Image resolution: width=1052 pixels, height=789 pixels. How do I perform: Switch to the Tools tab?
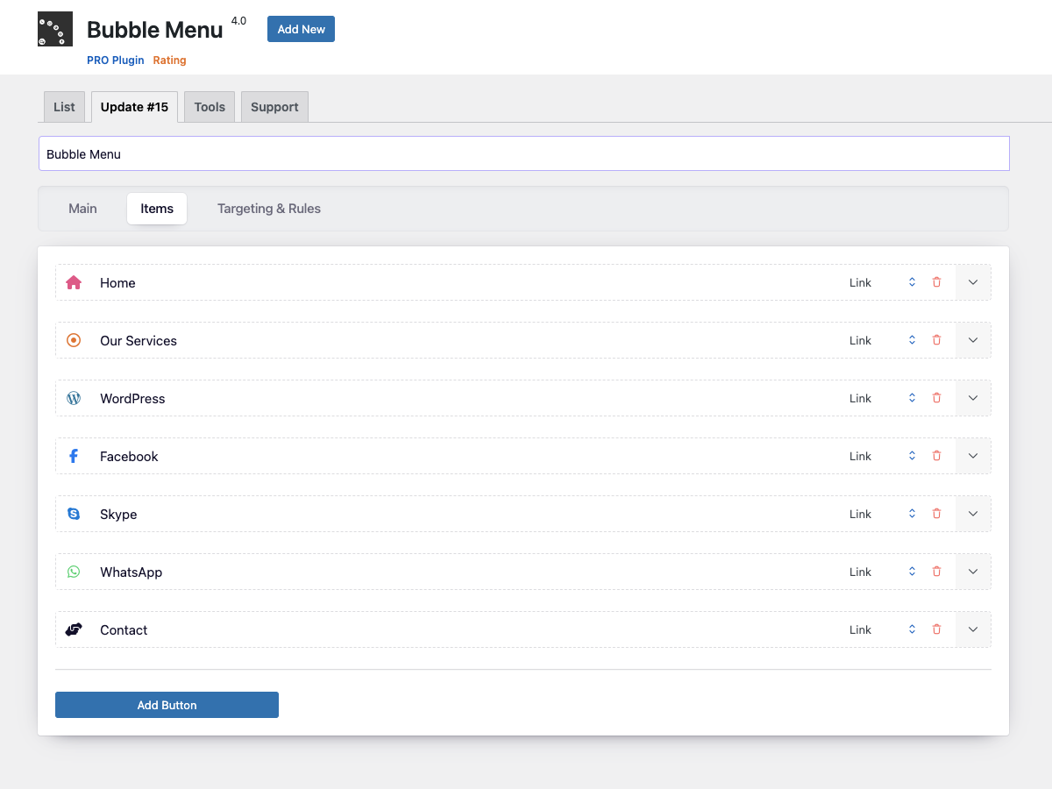pyautogui.click(x=210, y=107)
